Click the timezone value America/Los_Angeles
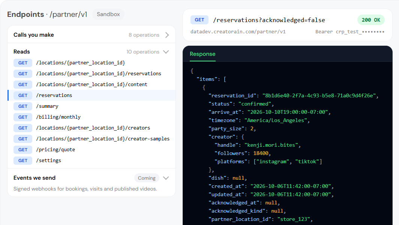Image resolution: width=399 pixels, height=225 pixels. 276,121
